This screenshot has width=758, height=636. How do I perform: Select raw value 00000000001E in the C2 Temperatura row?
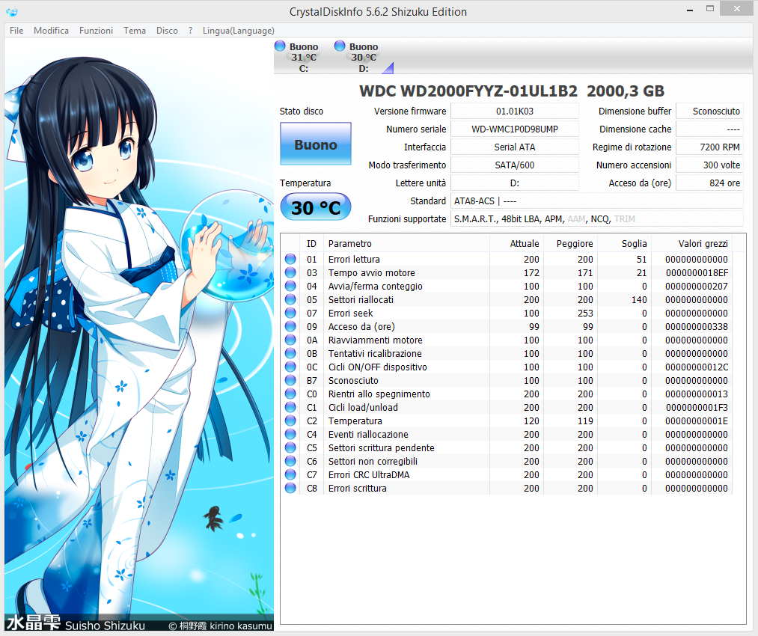[x=697, y=421]
